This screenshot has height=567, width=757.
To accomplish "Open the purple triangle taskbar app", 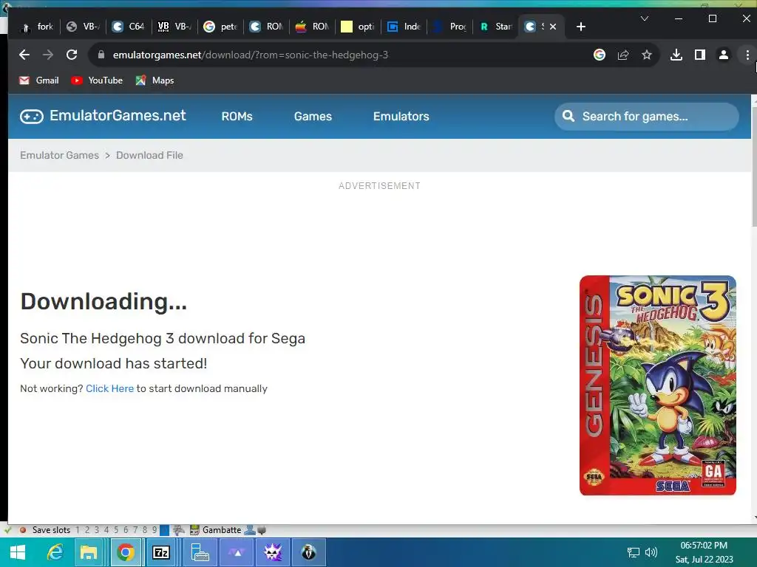I will tap(237, 552).
